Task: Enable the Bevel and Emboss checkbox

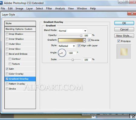Action: click(x=7, y=54)
